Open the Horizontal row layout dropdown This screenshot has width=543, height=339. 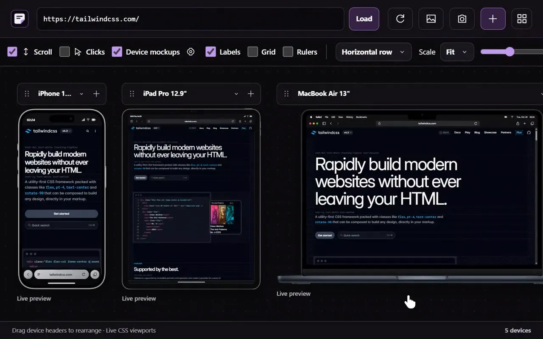pos(374,52)
